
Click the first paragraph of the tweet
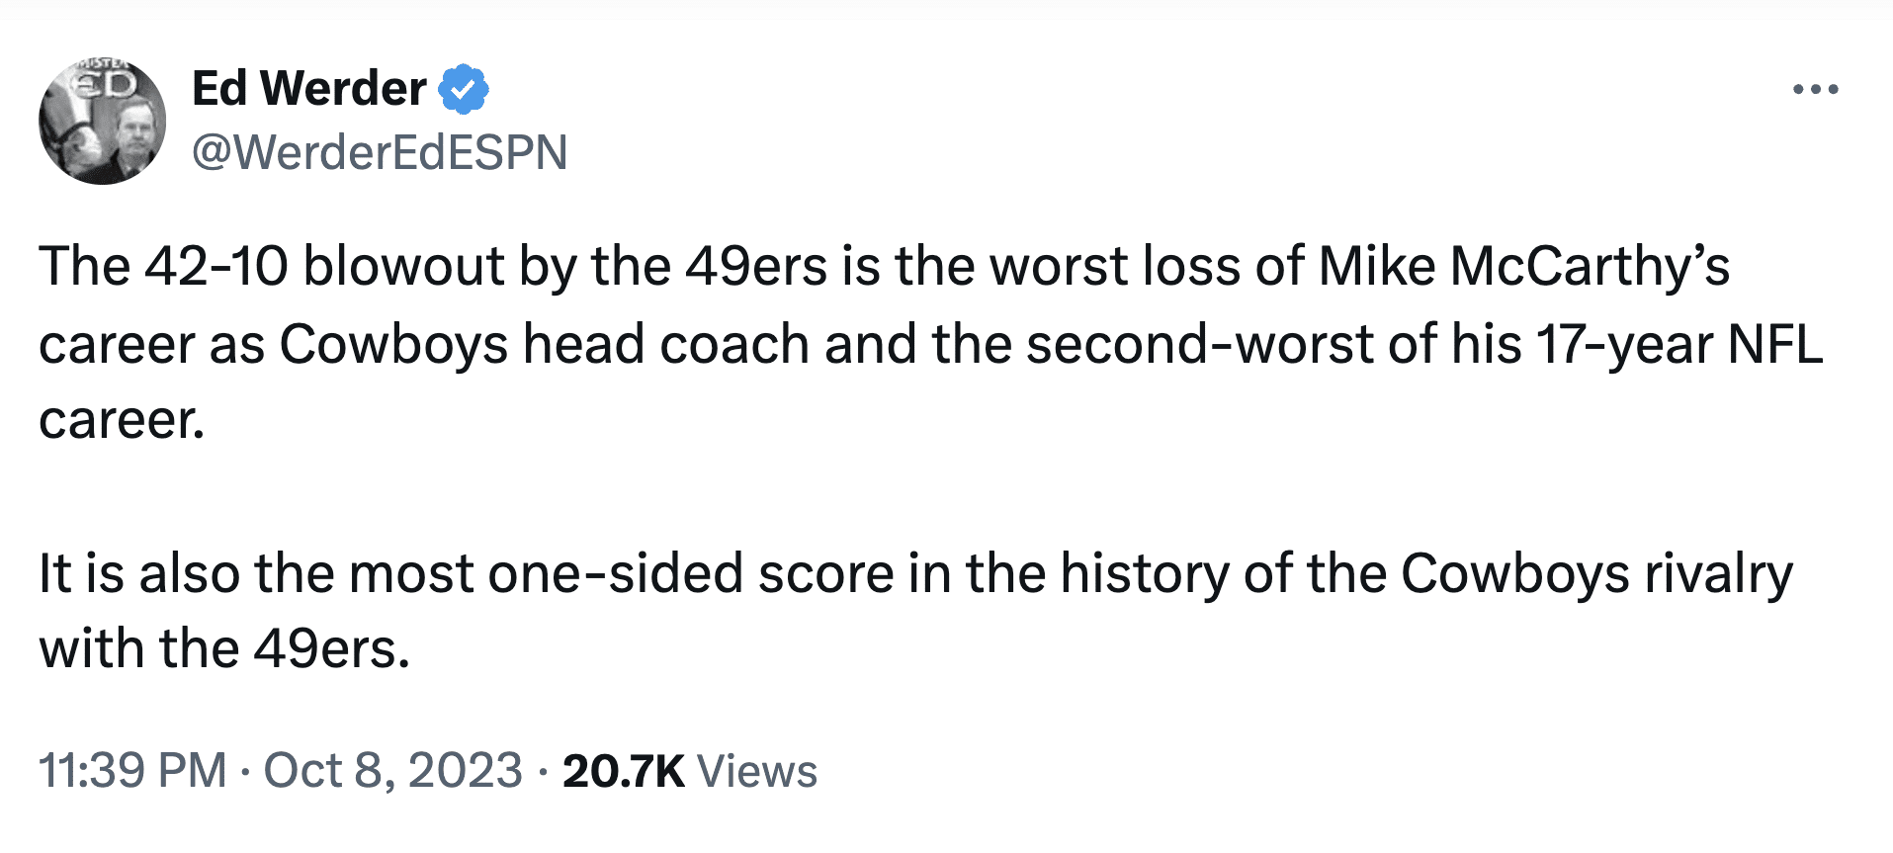coord(890,343)
